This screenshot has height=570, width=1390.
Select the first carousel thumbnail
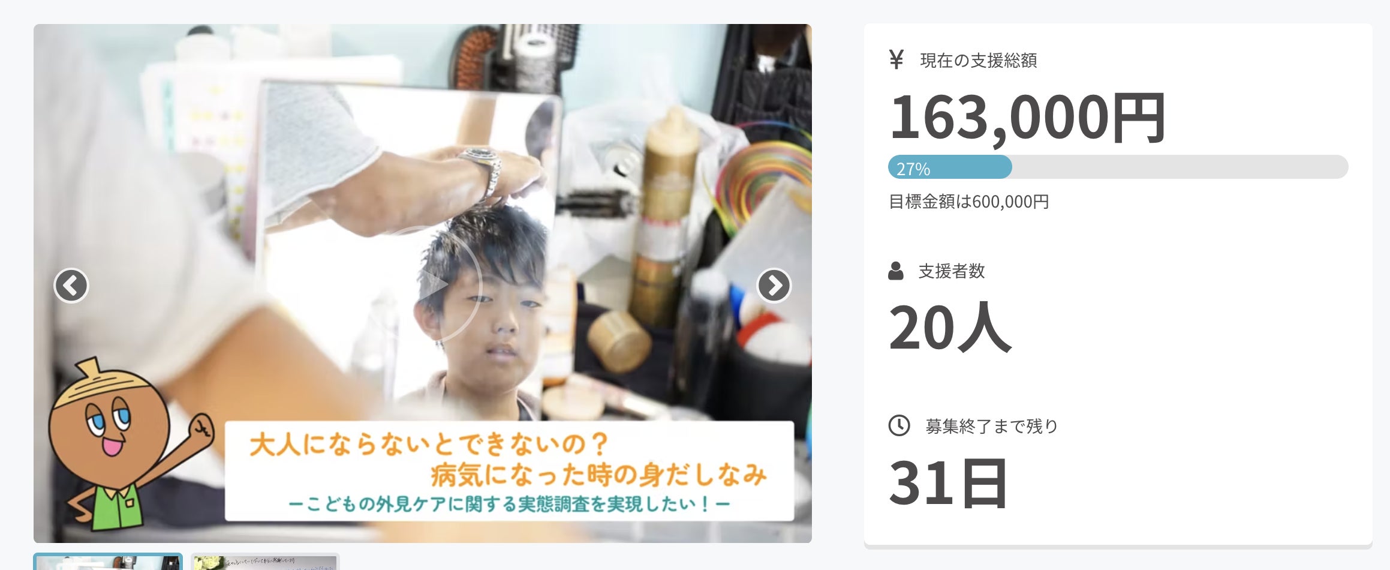click(x=108, y=562)
